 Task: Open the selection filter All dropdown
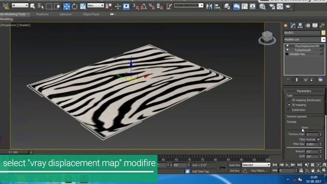click(x=20, y=5)
